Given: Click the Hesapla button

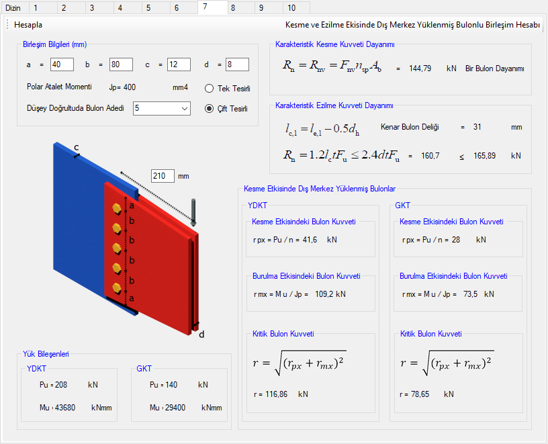Looking at the screenshot, I should pyautogui.click(x=28, y=25).
